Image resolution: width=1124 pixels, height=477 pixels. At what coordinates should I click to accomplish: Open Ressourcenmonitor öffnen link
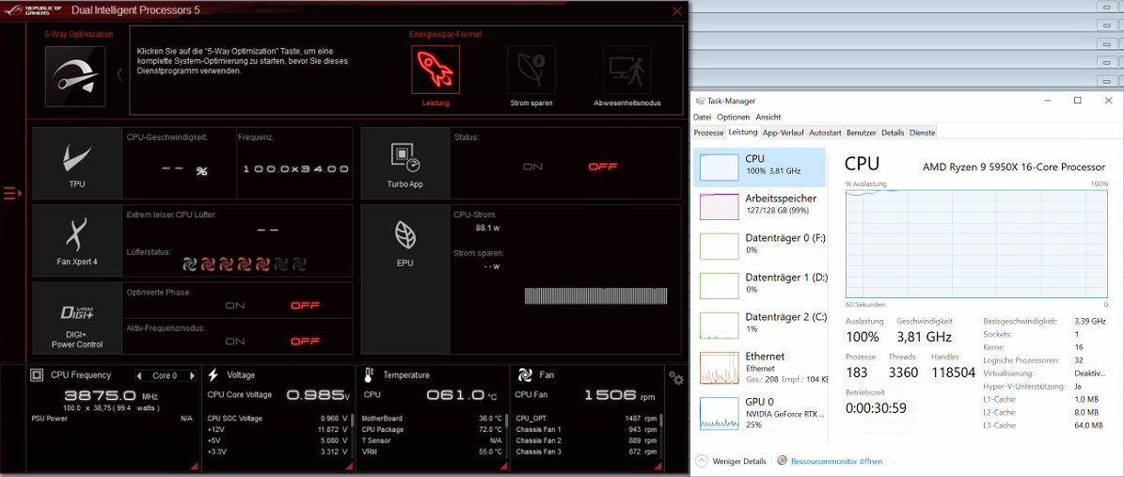click(x=836, y=461)
